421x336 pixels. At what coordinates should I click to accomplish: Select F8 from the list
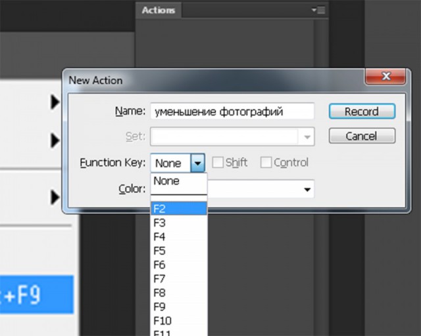click(179, 293)
